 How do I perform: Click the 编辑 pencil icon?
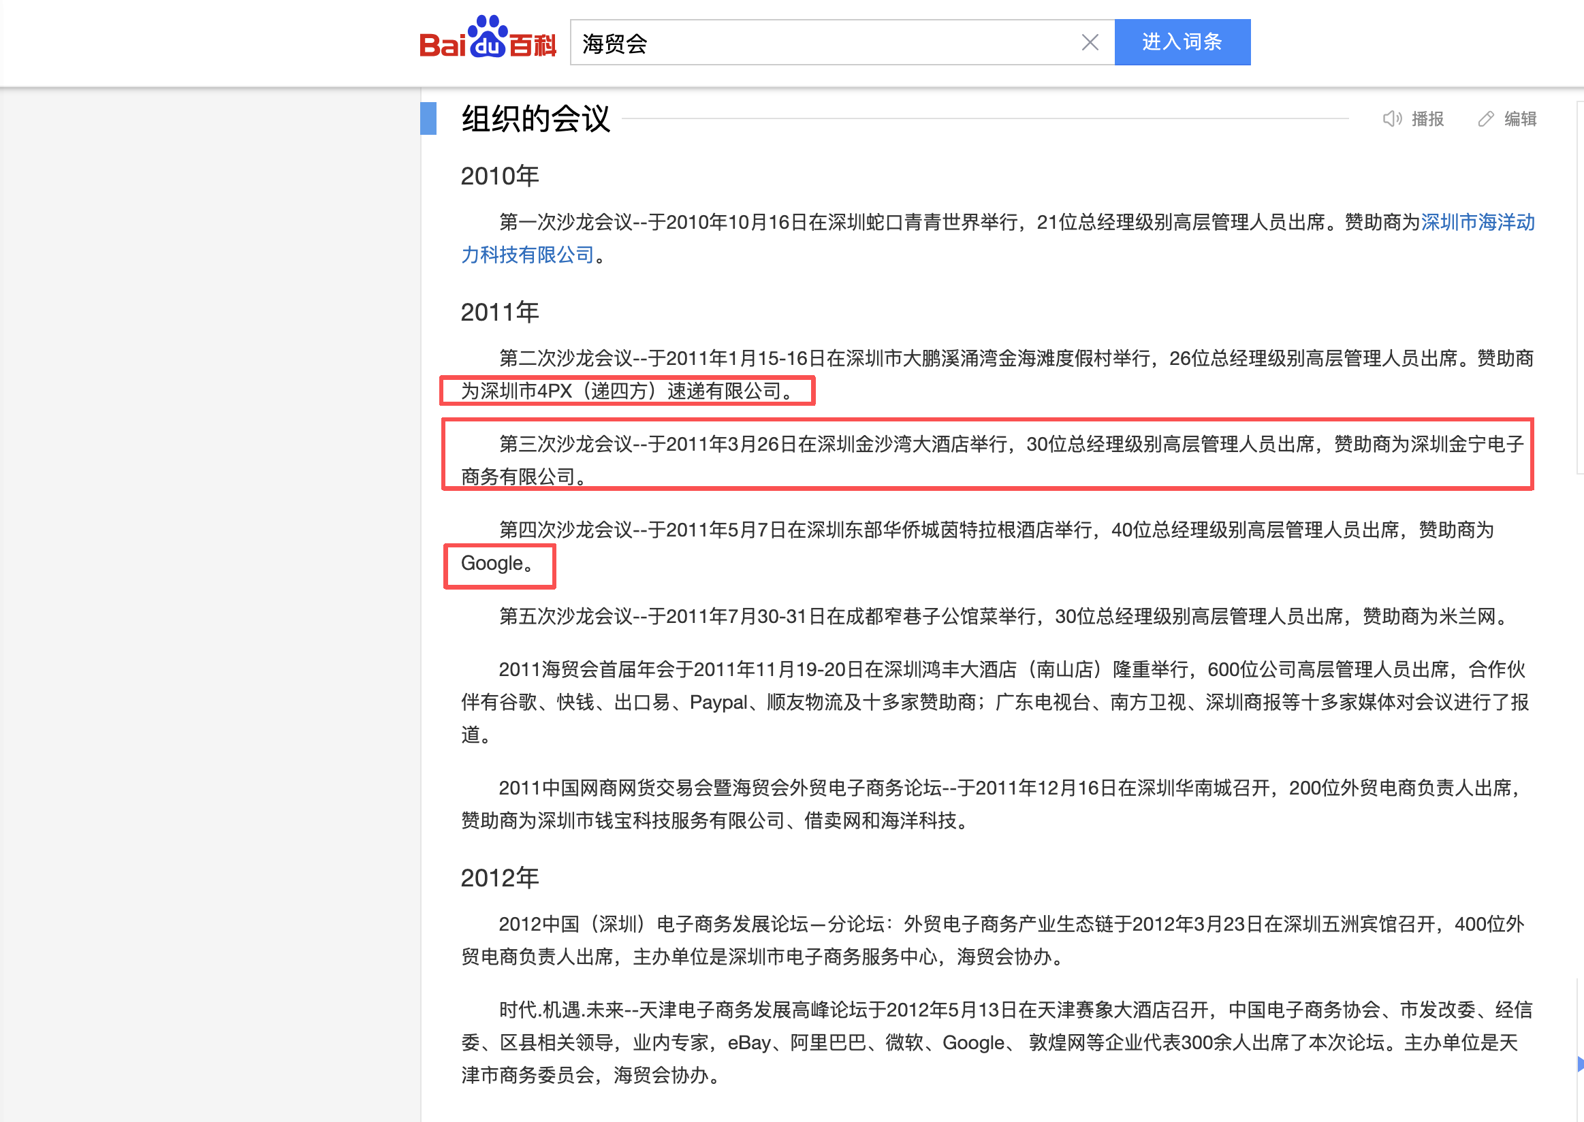pyautogui.click(x=1485, y=119)
